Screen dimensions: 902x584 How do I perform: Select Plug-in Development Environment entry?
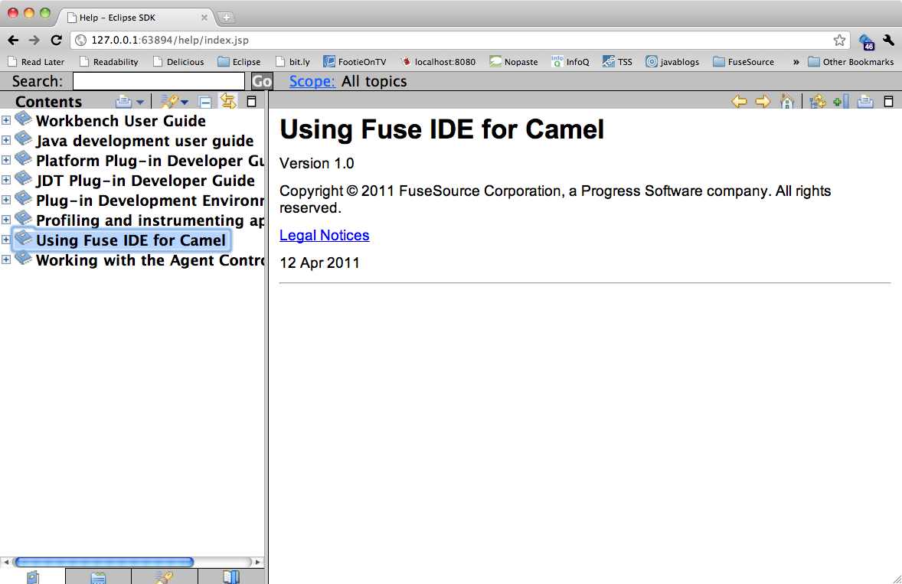(x=149, y=201)
